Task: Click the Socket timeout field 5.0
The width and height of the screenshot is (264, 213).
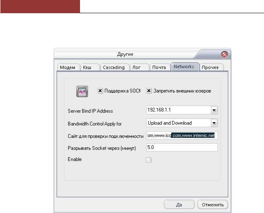Action: tap(182, 147)
